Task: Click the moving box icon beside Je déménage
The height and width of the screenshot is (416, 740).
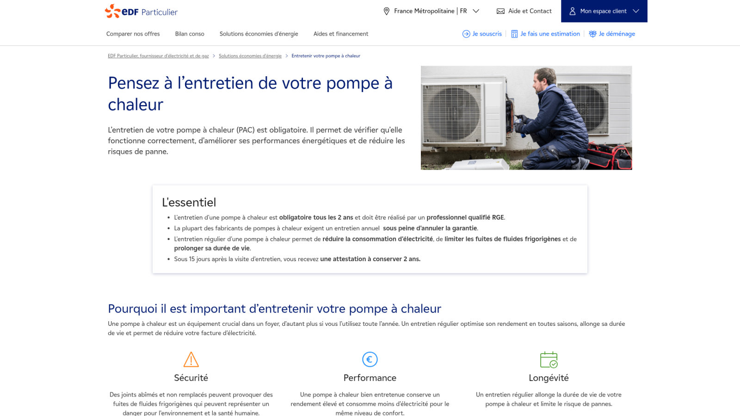Action: [592, 34]
